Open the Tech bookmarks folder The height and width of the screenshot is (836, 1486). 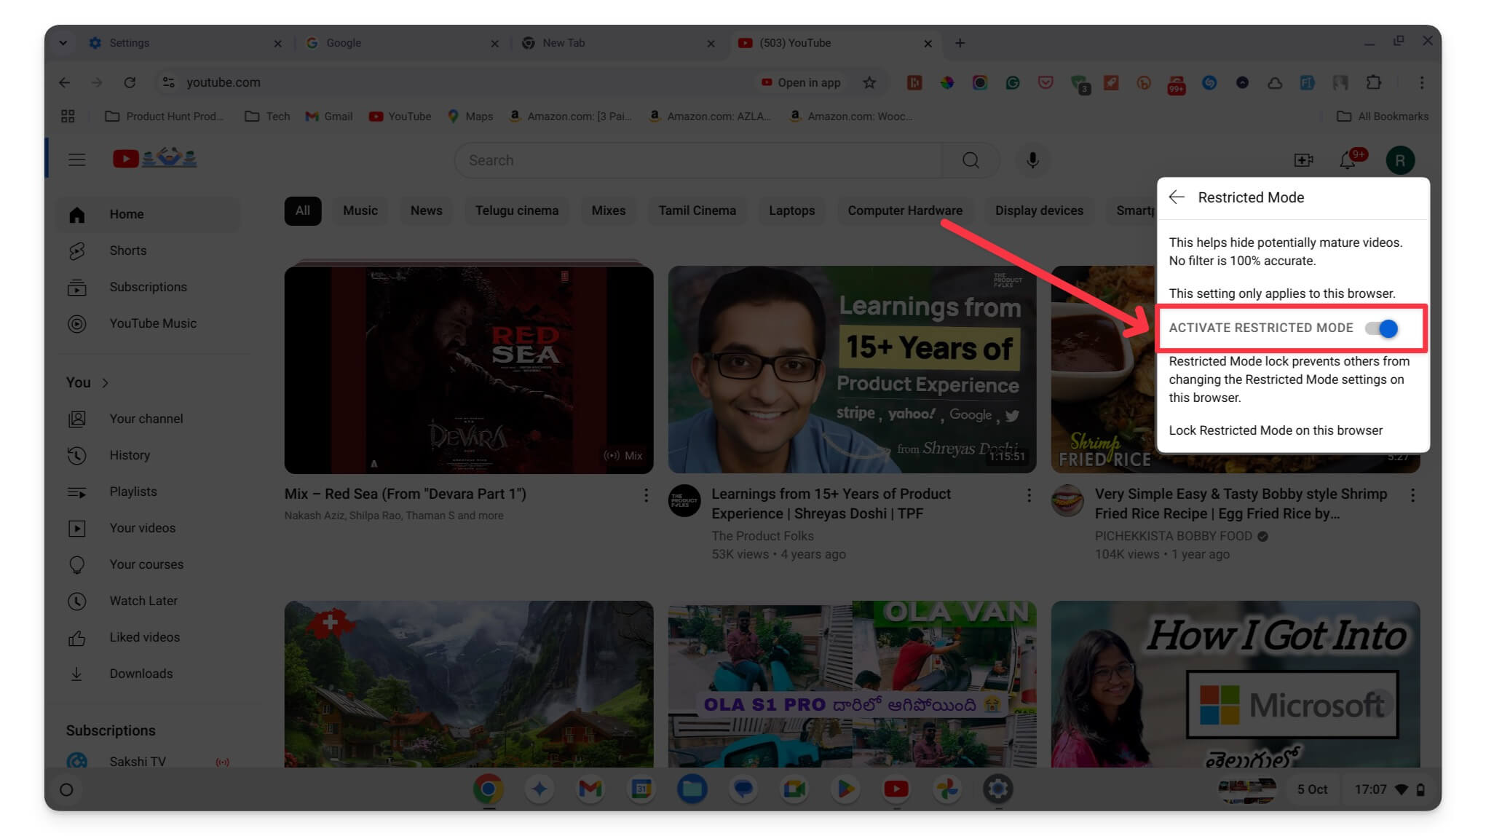pyautogui.click(x=267, y=117)
